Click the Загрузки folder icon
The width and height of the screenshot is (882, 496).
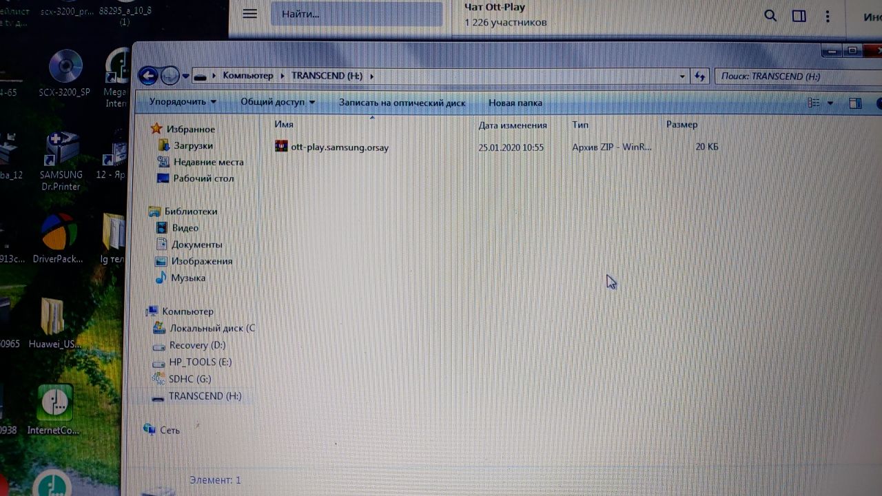[x=164, y=145]
